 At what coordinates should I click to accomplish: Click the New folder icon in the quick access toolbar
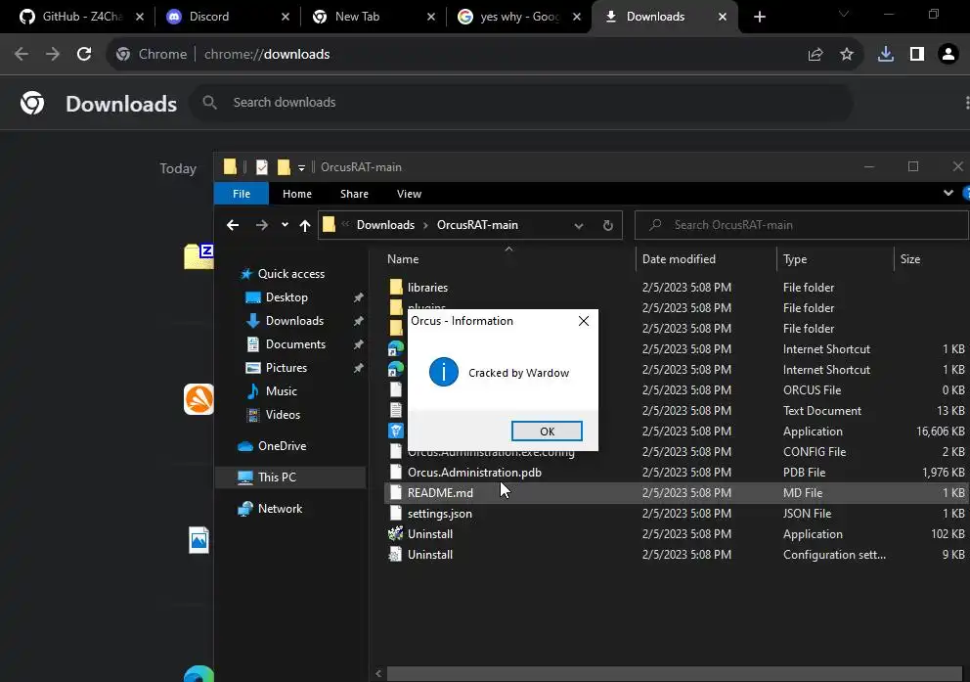(x=284, y=167)
